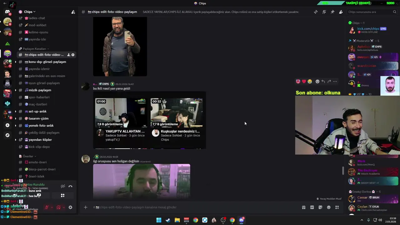Image resolution: width=400 pixels, height=225 pixels.
Task: Toggle microphone mute in user panel
Action: 47,207
